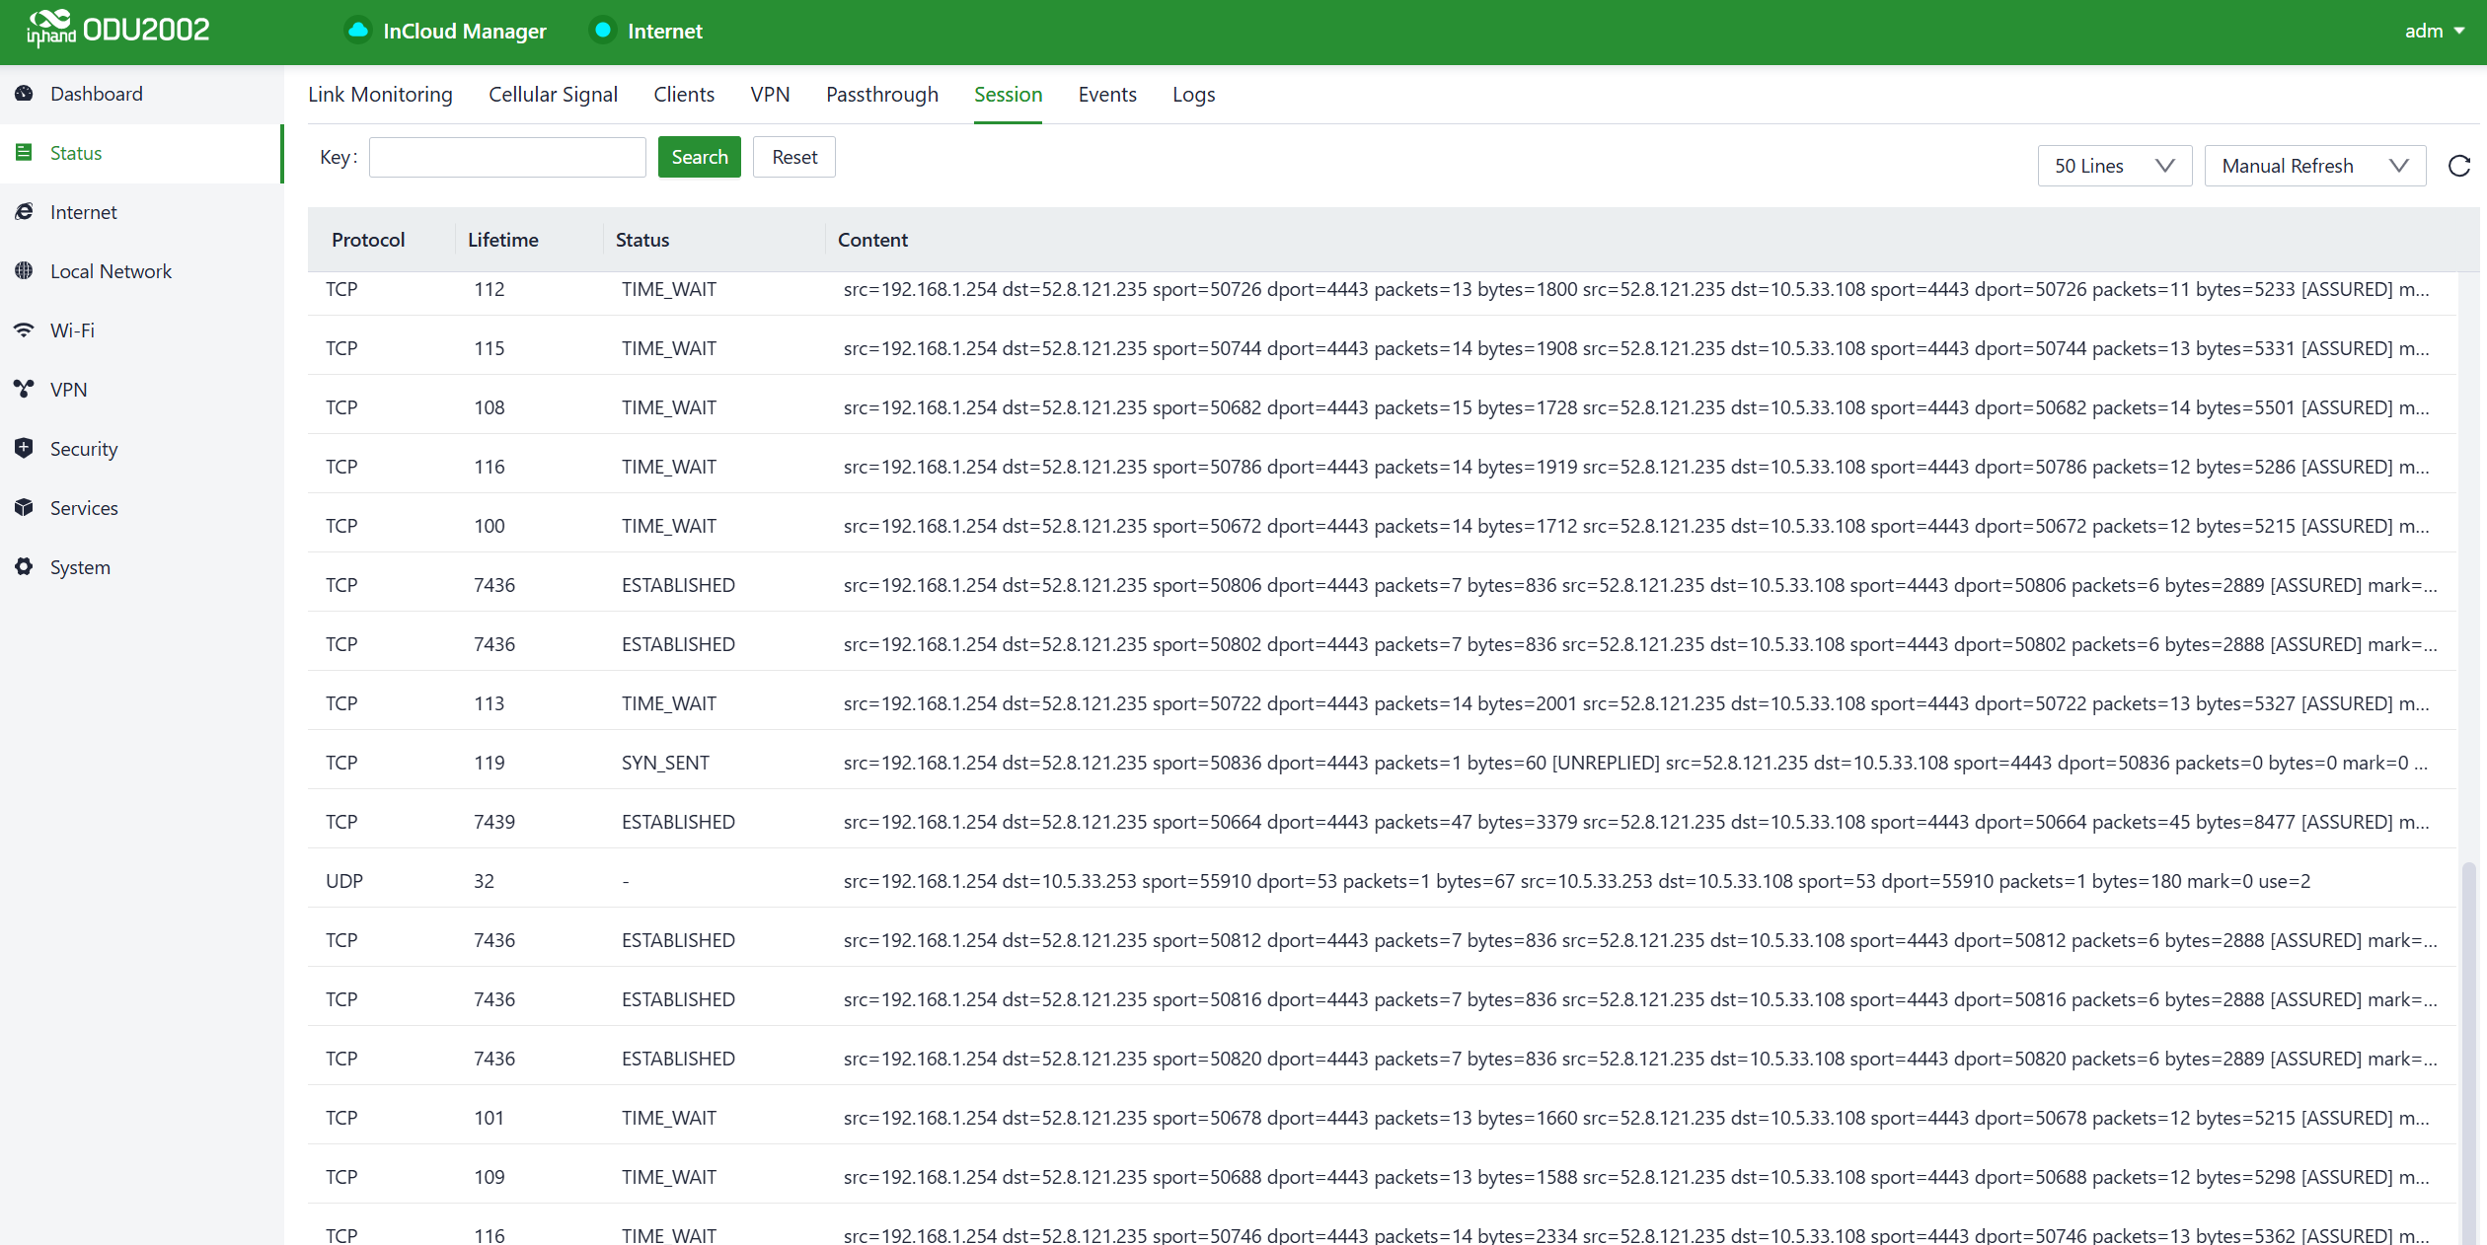Click the Security shield icon in sidebar
This screenshot has width=2487, height=1245.
pos(25,449)
